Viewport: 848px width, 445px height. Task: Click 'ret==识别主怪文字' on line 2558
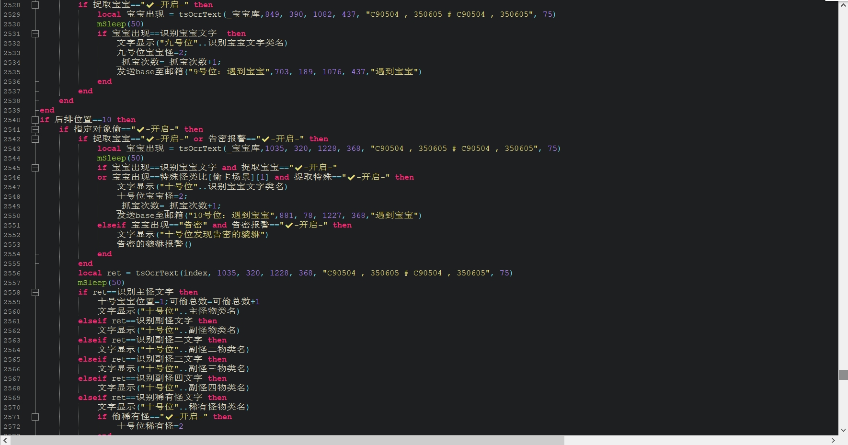[133, 292]
